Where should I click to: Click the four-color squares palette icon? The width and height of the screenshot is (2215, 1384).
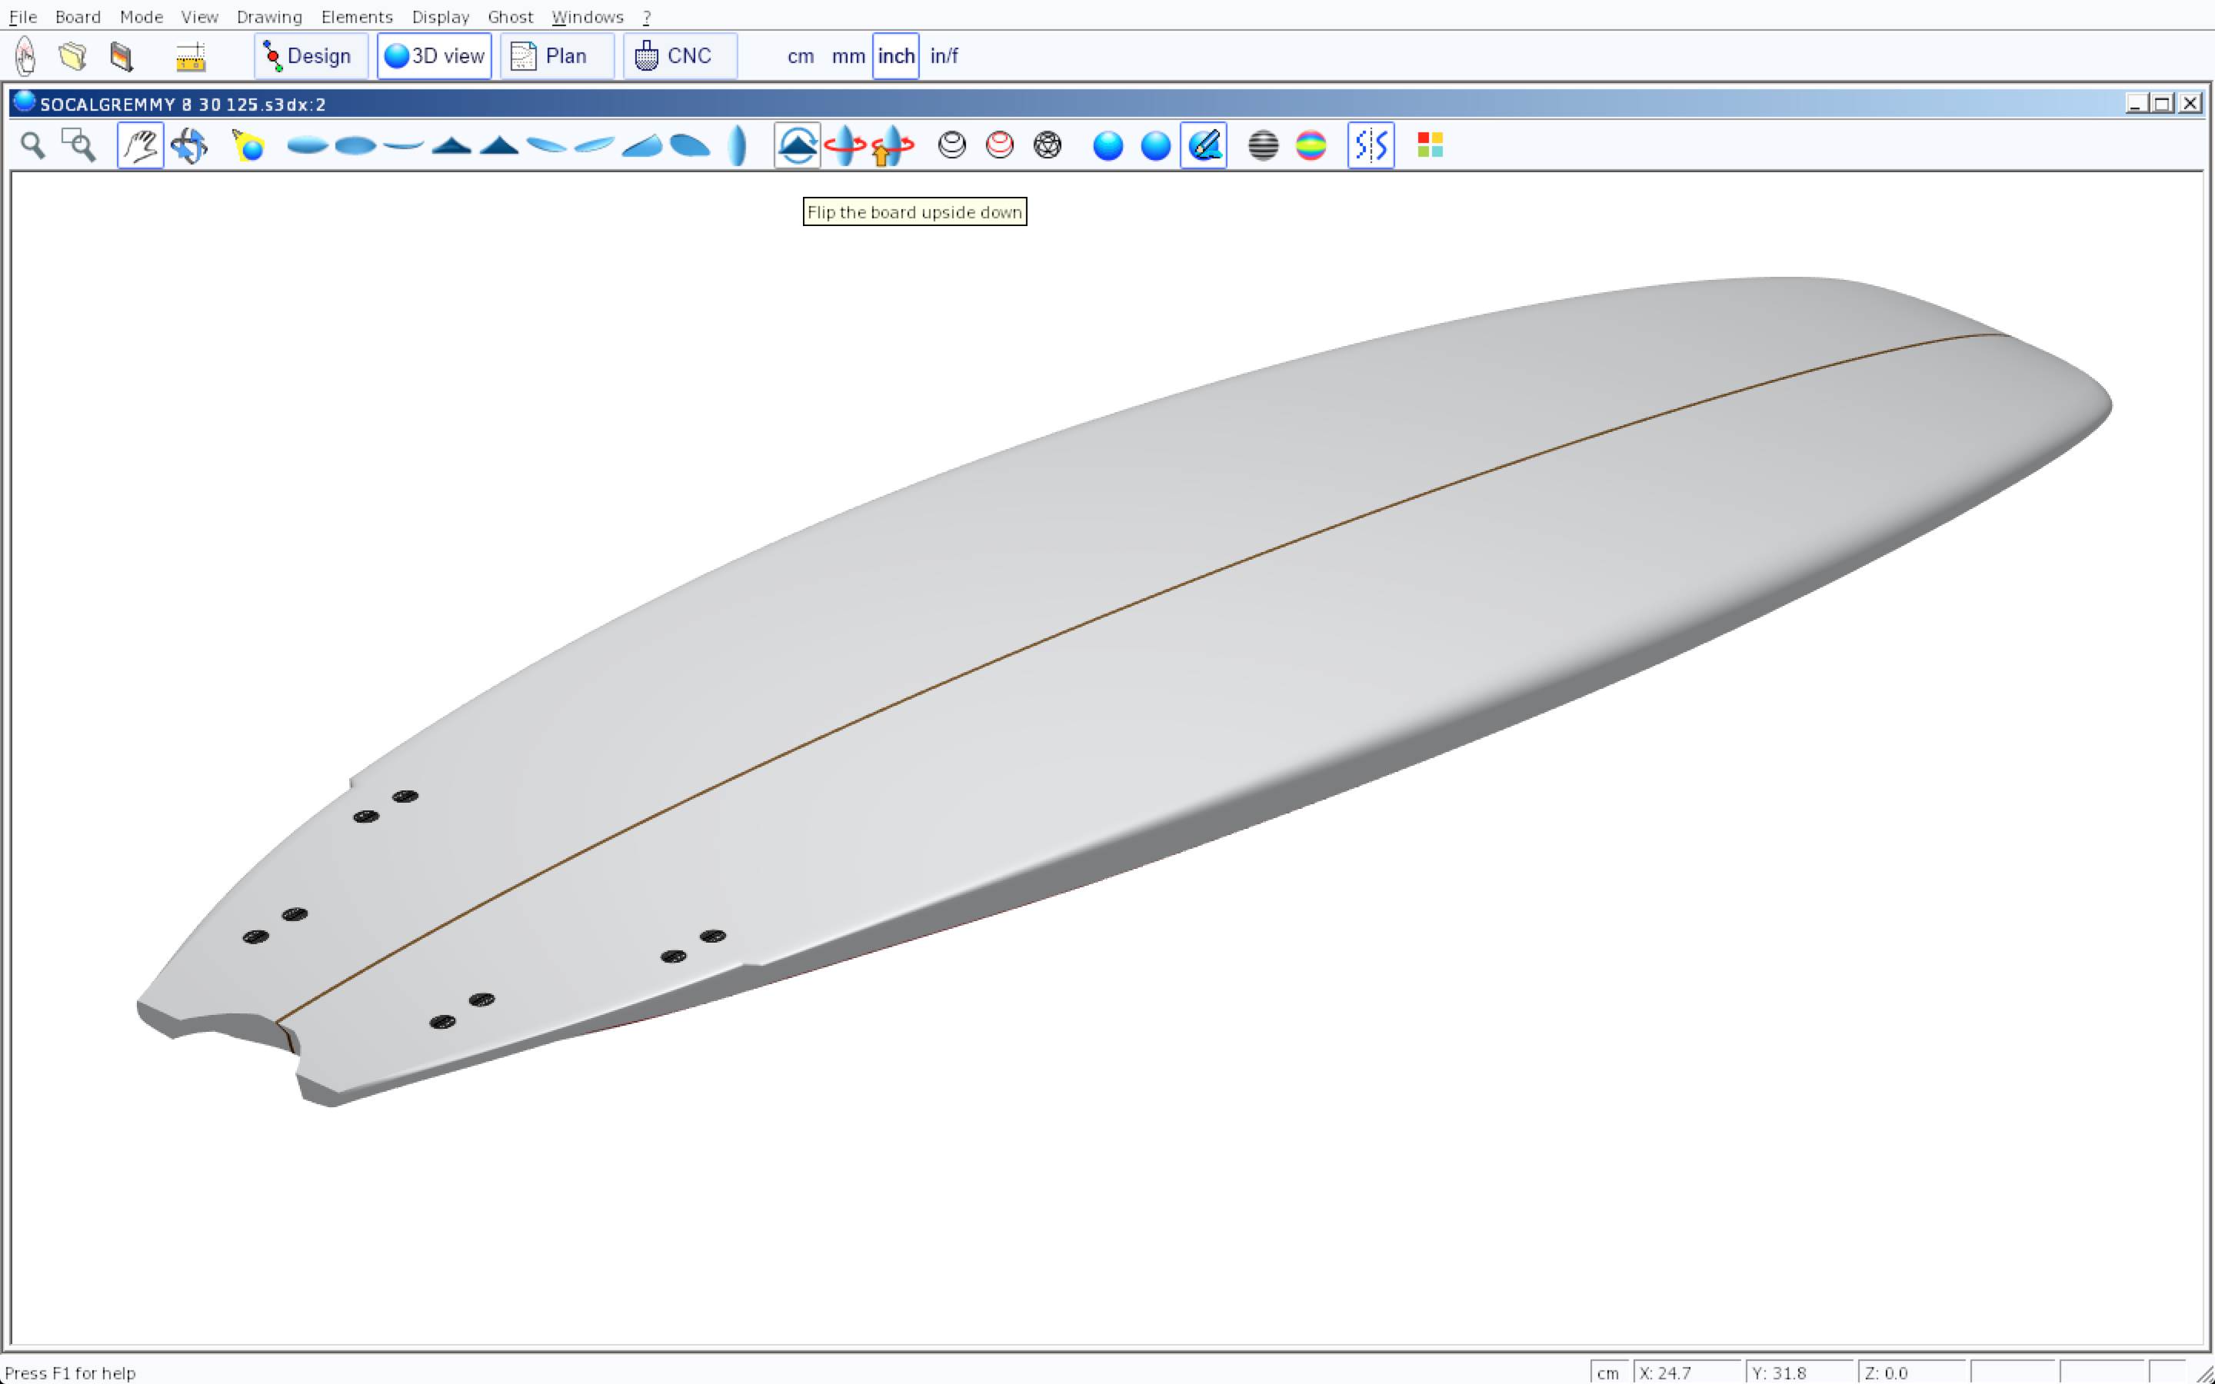pyautogui.click(x=1430, y=145)
